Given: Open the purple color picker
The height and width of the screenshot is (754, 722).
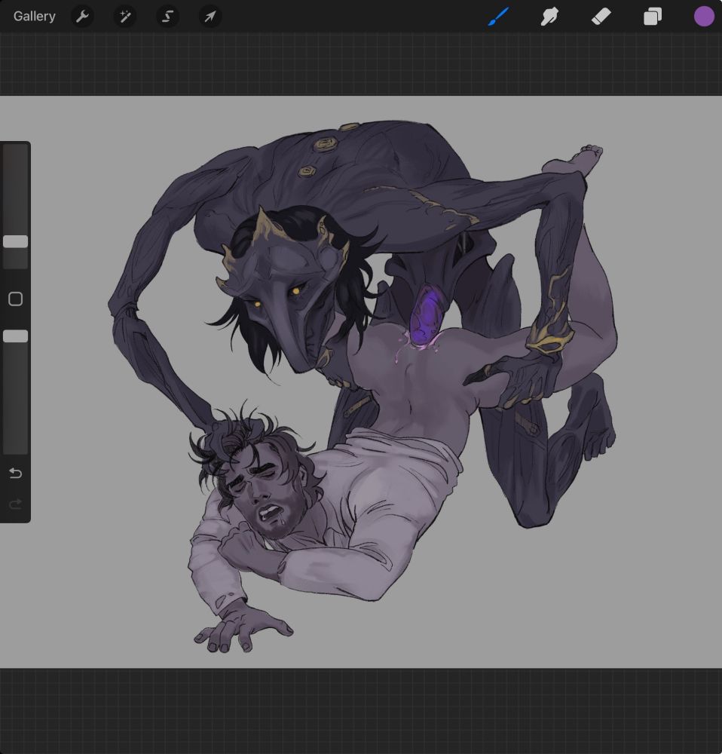Looking at the screenshot, I should [704, 17].
